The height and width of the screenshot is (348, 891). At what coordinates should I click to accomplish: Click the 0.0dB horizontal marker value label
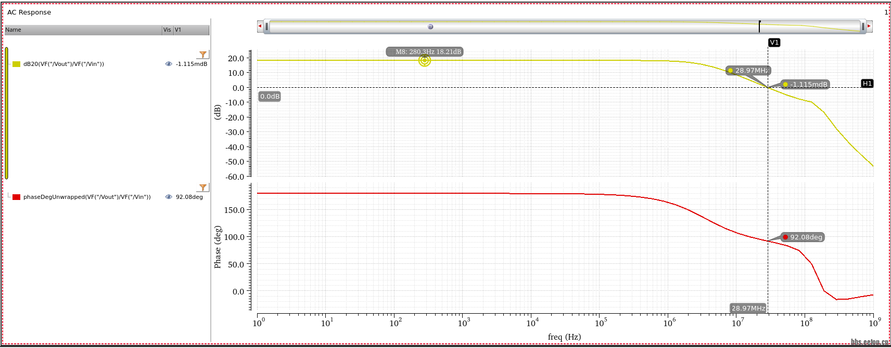[x=270, y=97]
